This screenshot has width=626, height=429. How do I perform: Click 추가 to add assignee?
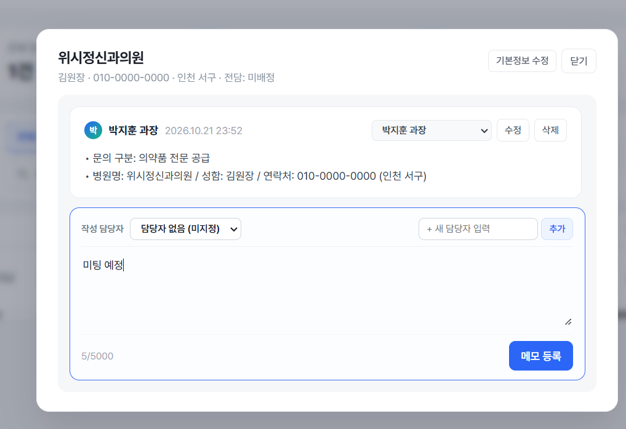click(x=557, y=229)
